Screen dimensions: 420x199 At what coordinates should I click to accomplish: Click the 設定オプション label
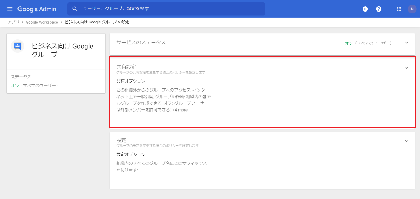pos(131,154)
